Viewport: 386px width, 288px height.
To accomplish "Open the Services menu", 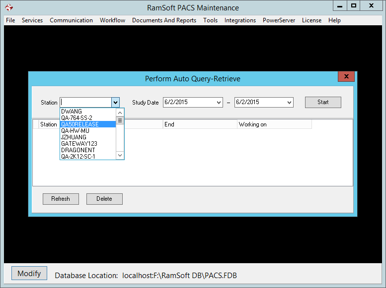I will [32, 20].
